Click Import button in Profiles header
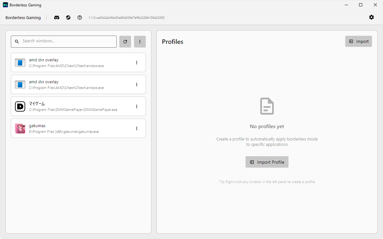Screen dimensions: 383x239 click(x=358, y=41)
